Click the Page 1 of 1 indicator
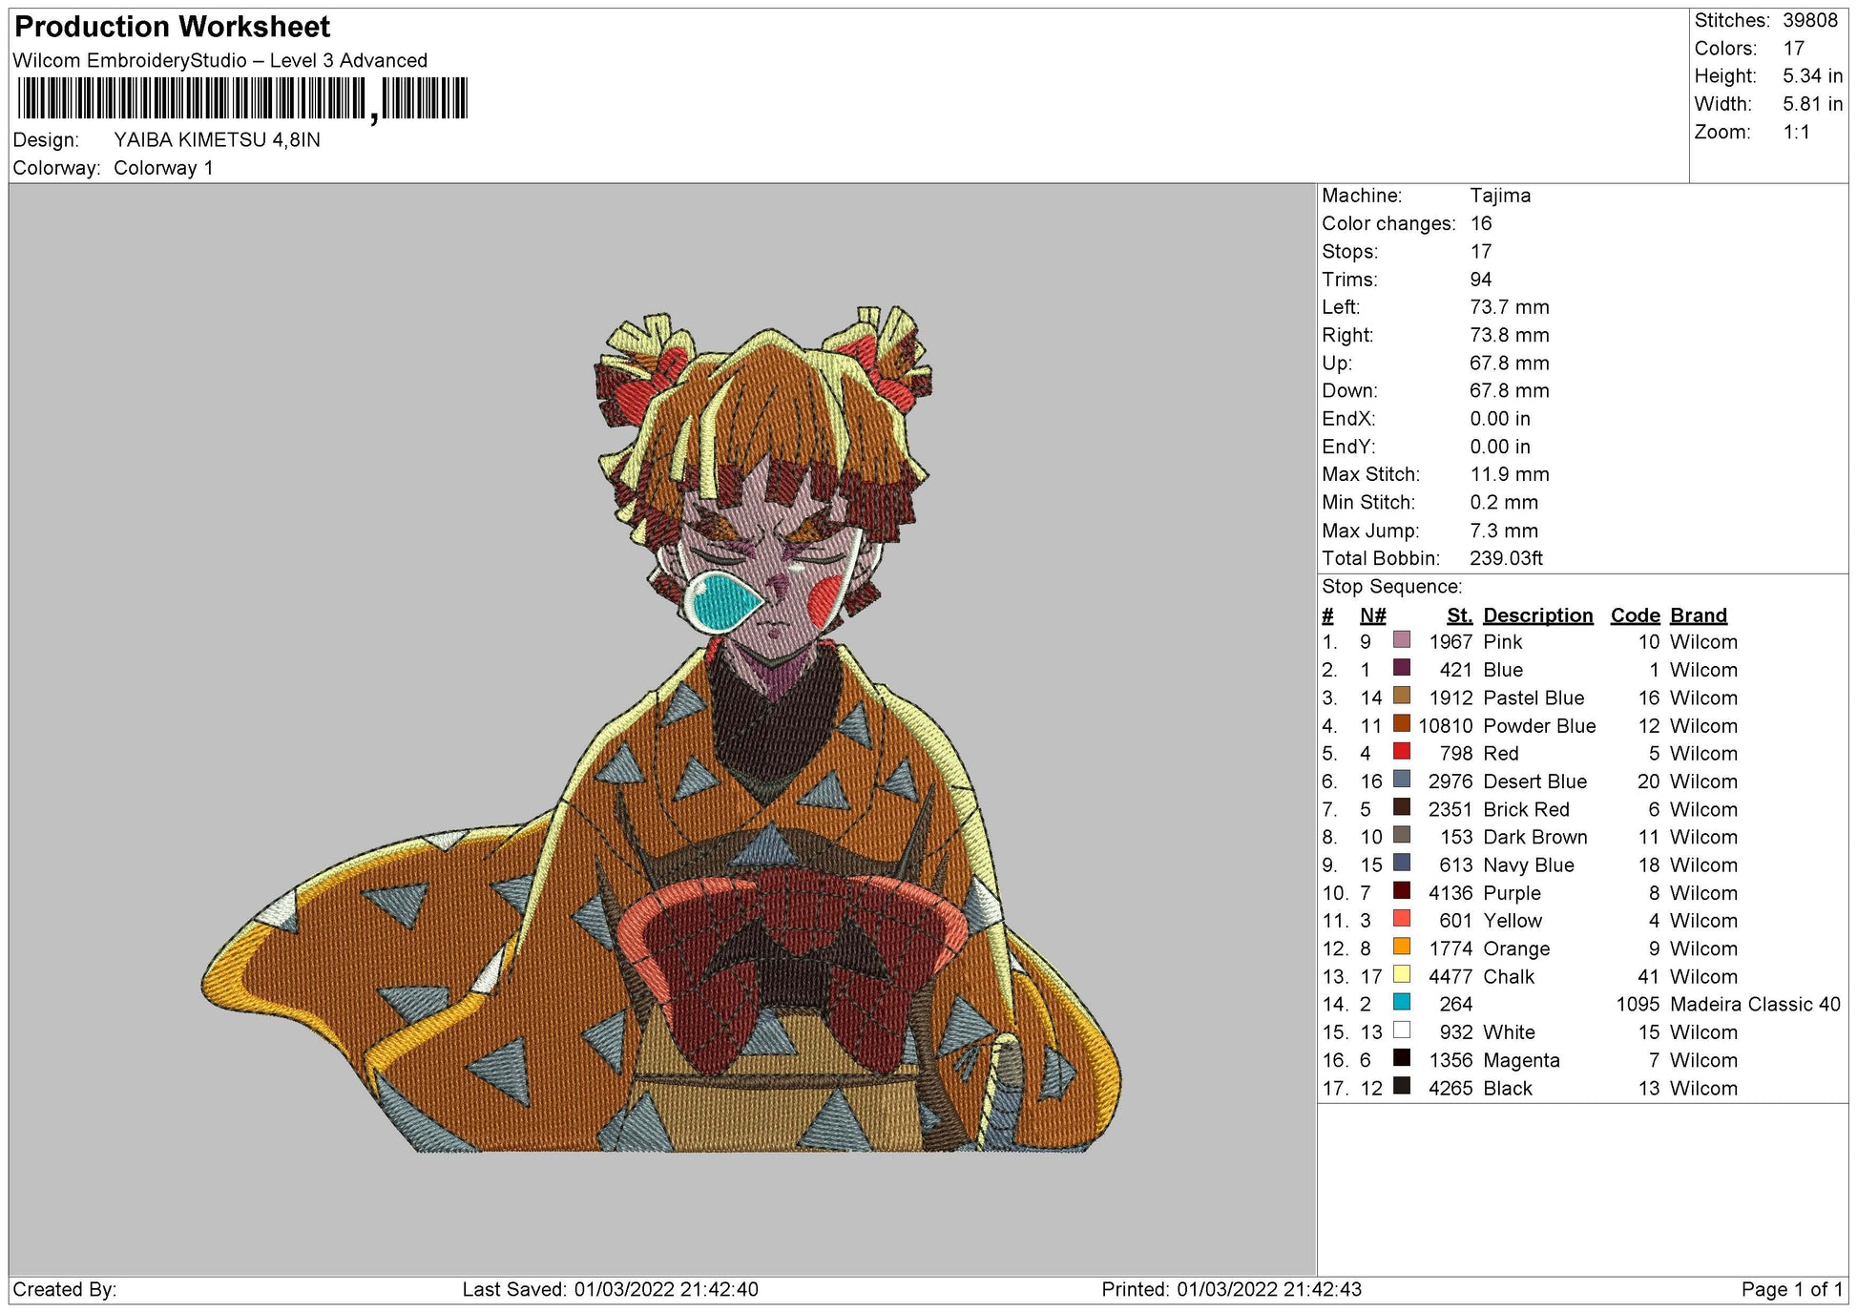1857x1312 pixels. click(x=1791, y=1289)
